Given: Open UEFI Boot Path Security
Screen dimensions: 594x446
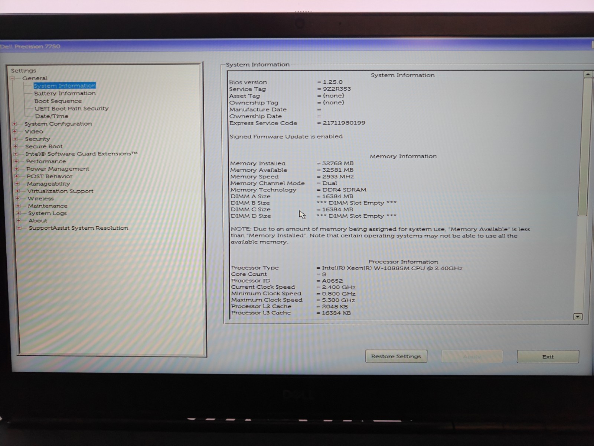Looking at the screenshot, I should click(x=72, y=109).
